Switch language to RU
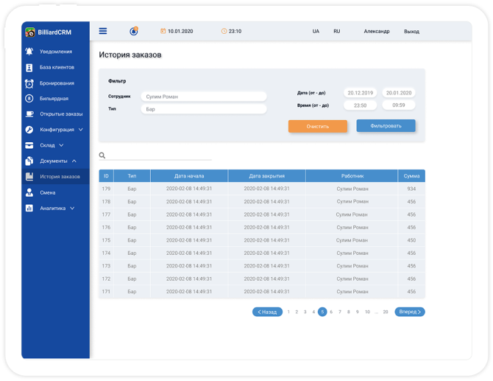The height and width of the screenshot is (381, 493). point(336,32)
